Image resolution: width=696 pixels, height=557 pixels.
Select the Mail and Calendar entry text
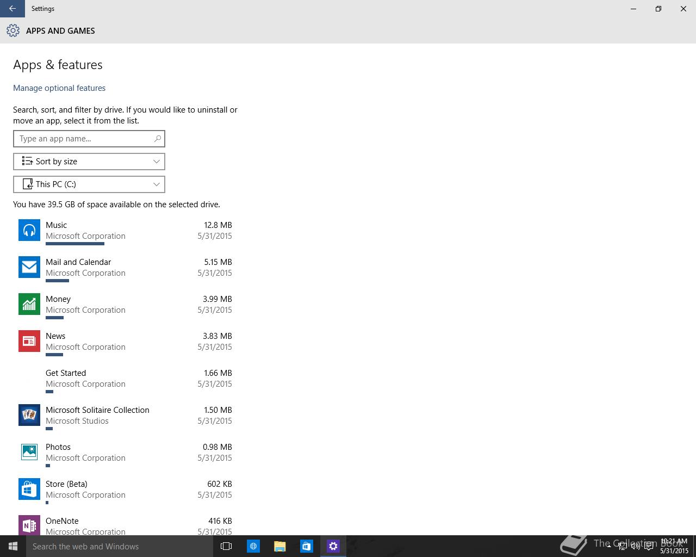78,262
